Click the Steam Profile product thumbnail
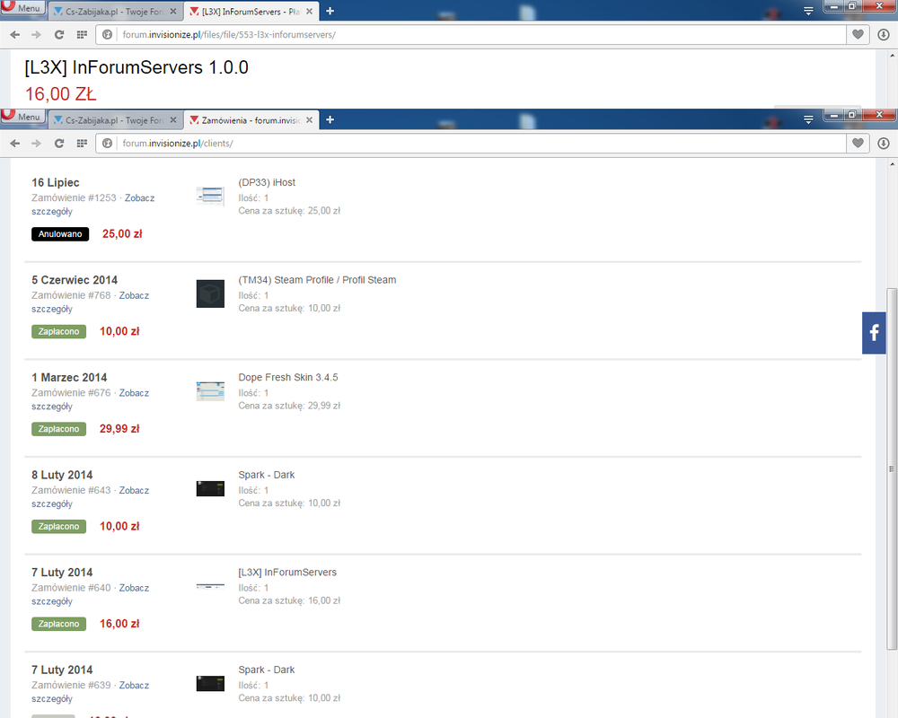 pos(210,293)
